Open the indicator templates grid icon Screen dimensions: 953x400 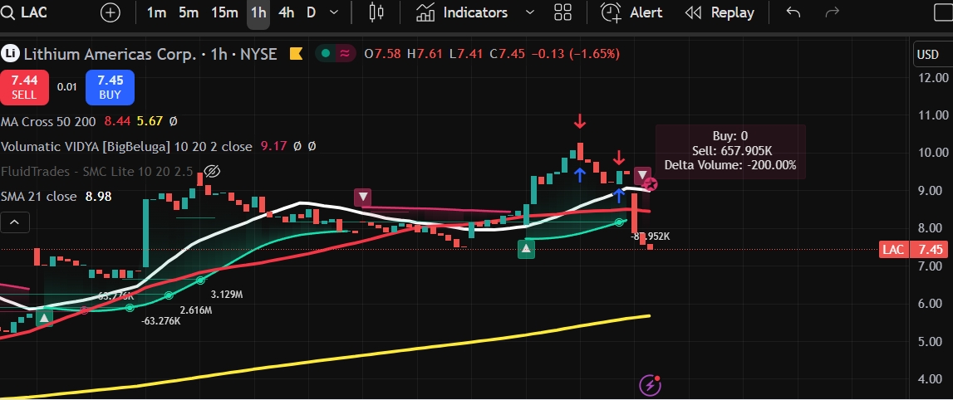pos(562,12)
